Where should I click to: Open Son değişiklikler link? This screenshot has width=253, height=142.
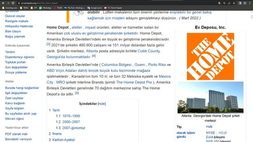tap(16, 67)
